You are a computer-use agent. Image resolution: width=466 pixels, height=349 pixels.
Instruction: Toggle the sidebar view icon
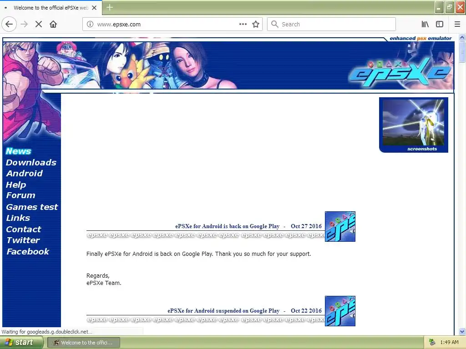tap(440, 24)
